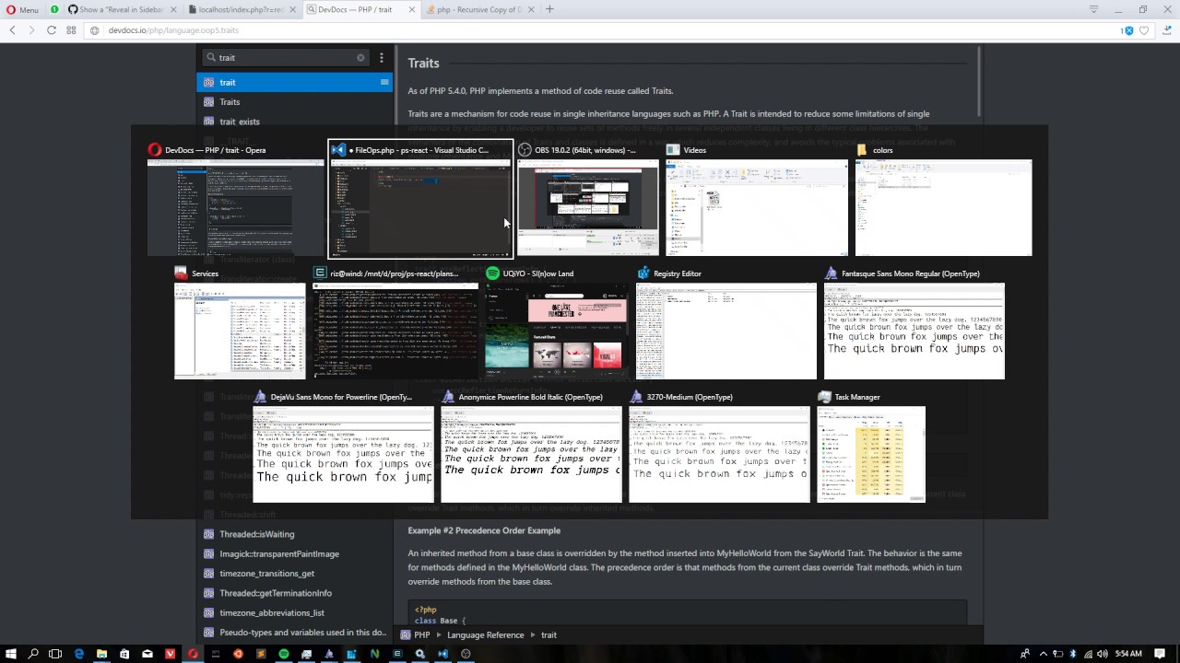Switch to the localhost/index.php tab
This screenshot has width=1180, height=663.
click(x=242, y=9)
